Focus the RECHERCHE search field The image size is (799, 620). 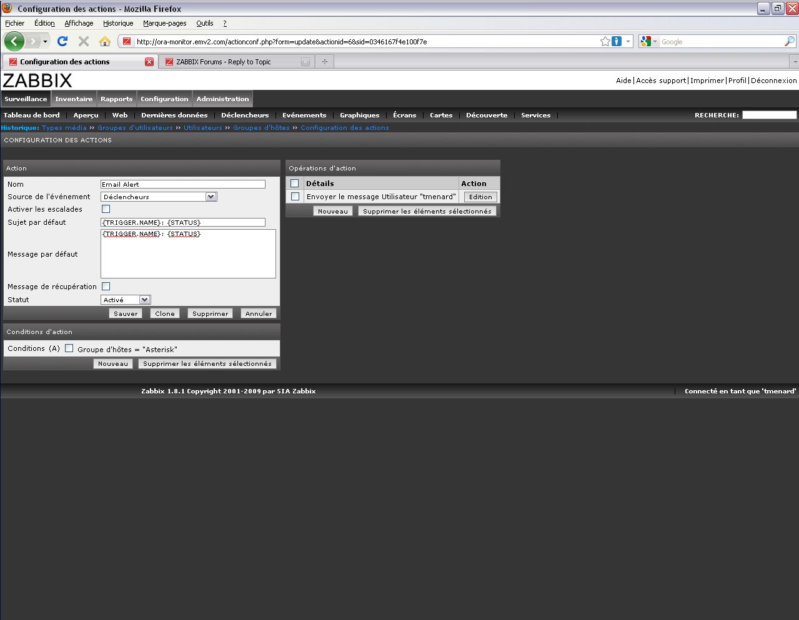769,115
